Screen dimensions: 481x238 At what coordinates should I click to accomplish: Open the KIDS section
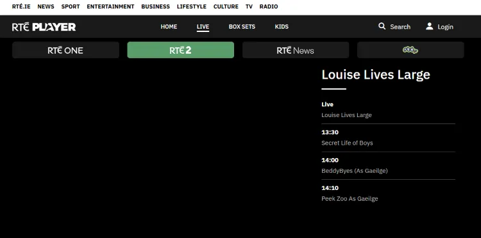point(282,27)
